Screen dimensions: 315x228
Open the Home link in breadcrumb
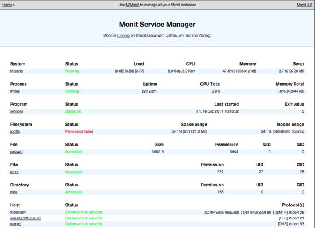[7, 5]
